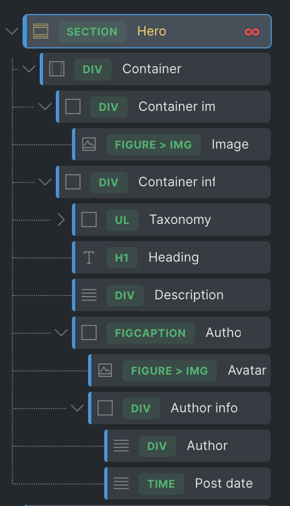Click the container icon of Container row
This screenshot has height=506, width=290.
point(56,69)
